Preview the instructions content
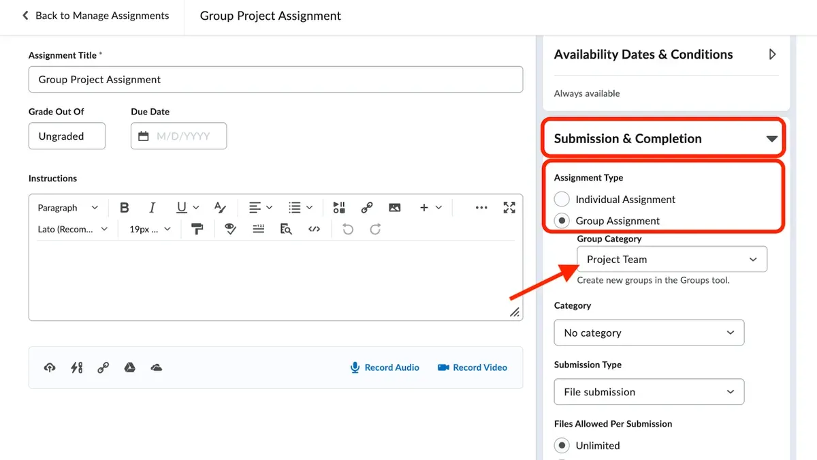817x460 pixels. pyautogui.click(x=286, y=230)
